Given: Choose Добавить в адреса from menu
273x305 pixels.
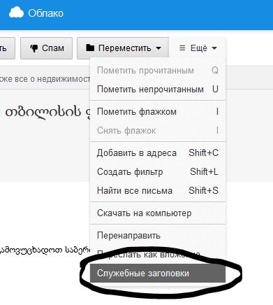Looking at the screenshot, I should [x=158, y=153].
